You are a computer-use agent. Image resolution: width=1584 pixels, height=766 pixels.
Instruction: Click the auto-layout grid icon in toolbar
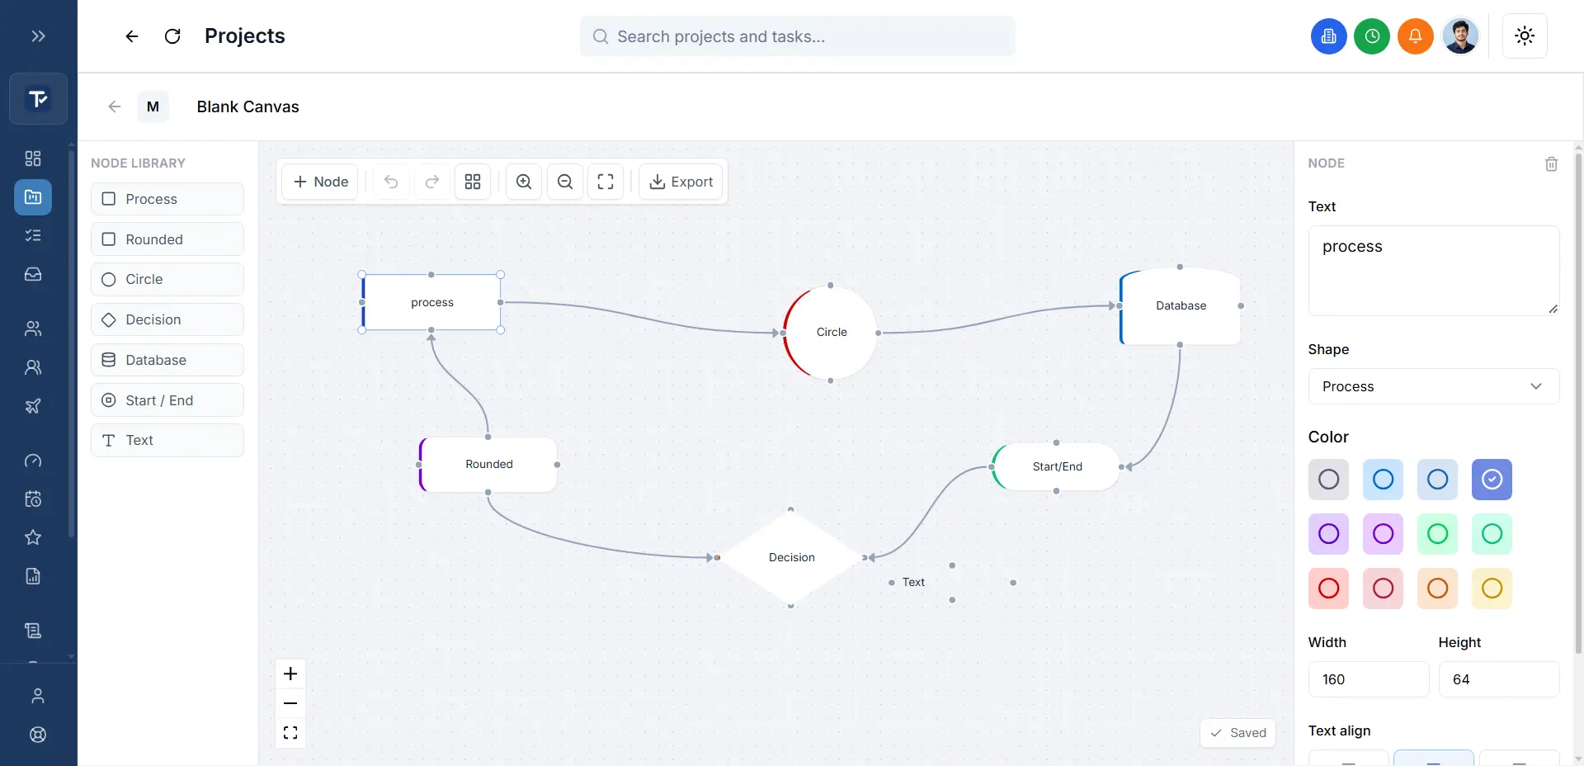473,182
